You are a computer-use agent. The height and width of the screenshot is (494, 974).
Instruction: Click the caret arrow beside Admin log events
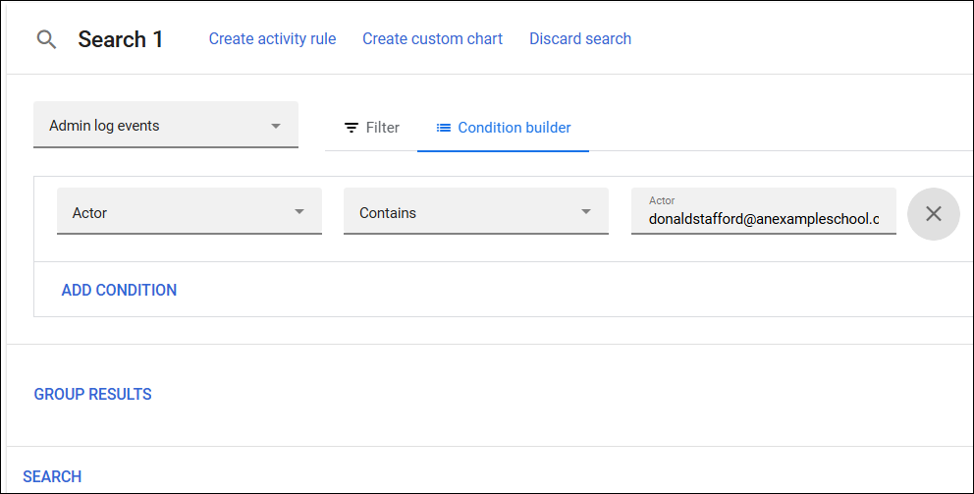point(276,126)
